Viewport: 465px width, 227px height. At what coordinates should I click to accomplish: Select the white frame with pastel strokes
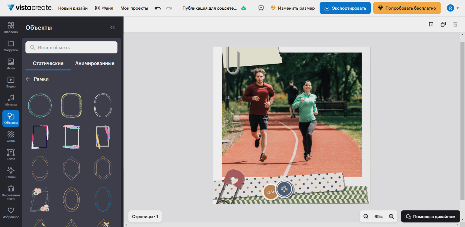pyautogui.click(x=71, y=137)
